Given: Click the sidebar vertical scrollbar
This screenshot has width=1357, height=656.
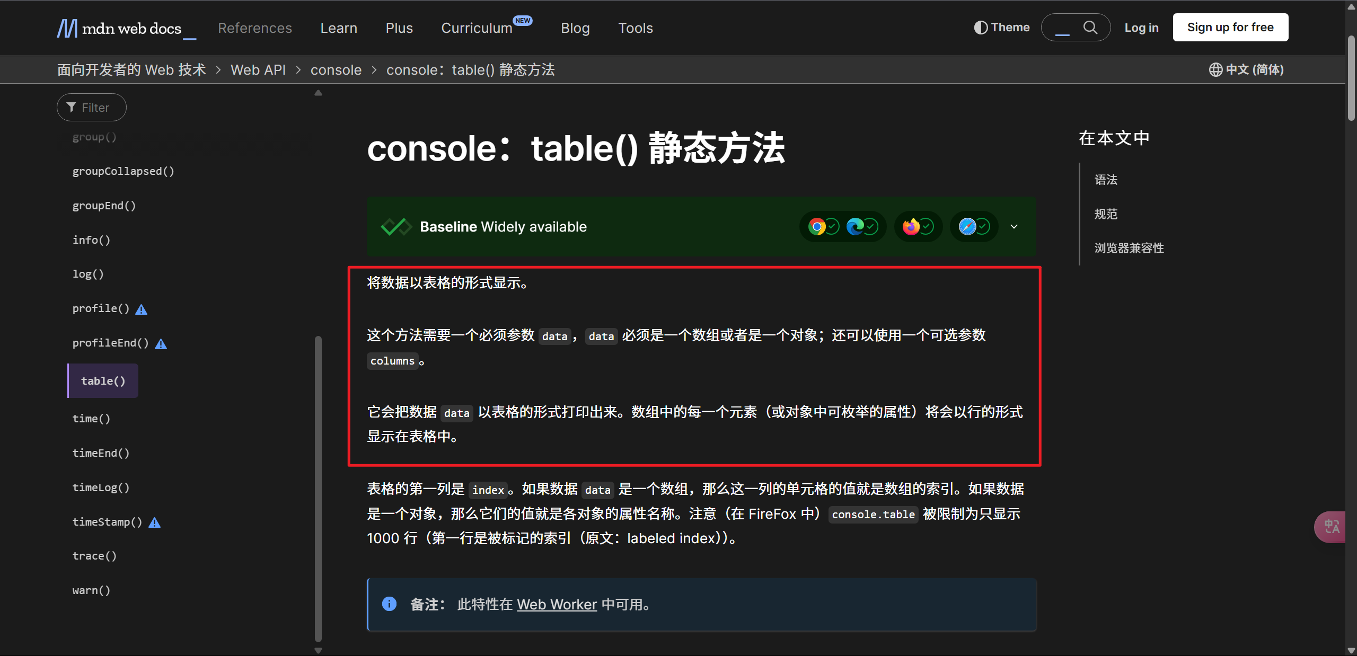Looking at the screenshot, I should click(318, 487).
